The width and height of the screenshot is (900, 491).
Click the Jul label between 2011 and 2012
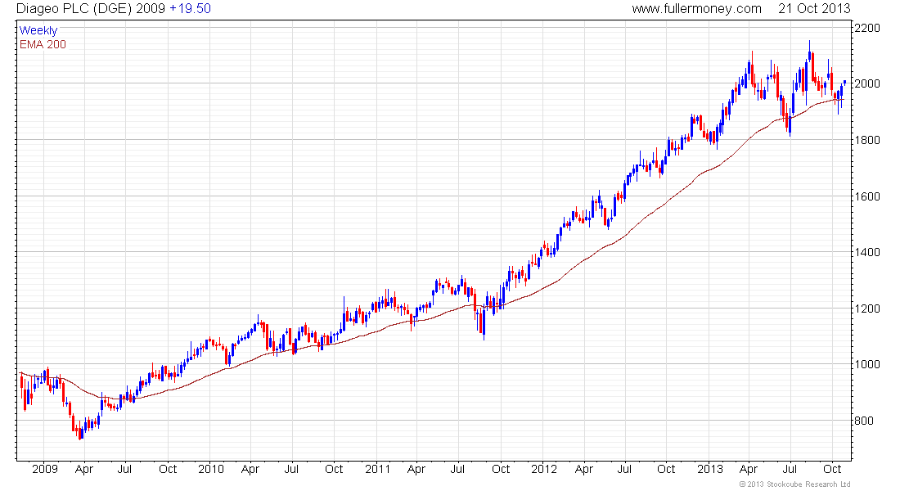coord(457,469)
